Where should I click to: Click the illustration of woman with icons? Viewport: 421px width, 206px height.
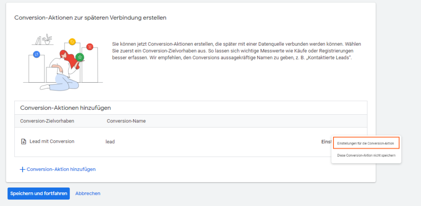[x=63, y=62]
